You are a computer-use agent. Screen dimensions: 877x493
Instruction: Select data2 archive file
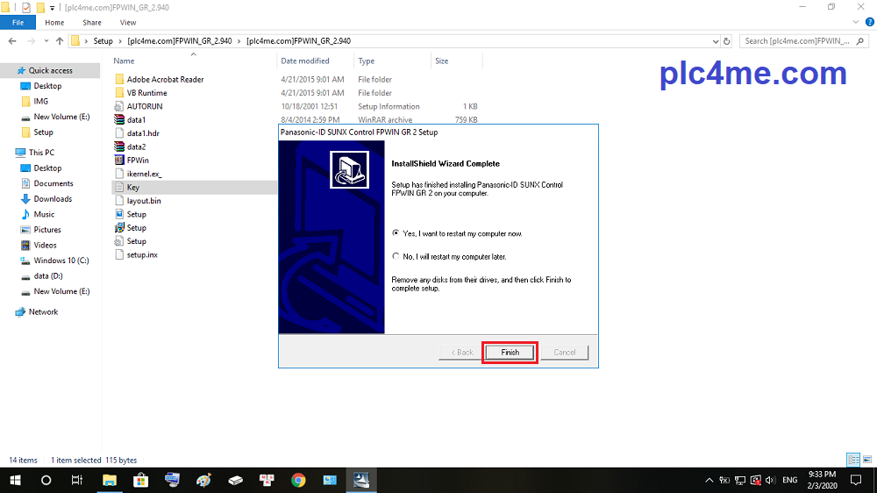coord(136,146)
